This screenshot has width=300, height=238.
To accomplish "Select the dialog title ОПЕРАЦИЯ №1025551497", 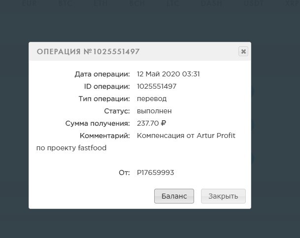I will [x=88, y=52].
